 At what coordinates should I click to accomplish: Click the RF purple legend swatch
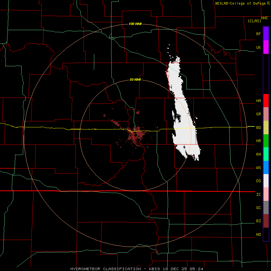point(266,34)
